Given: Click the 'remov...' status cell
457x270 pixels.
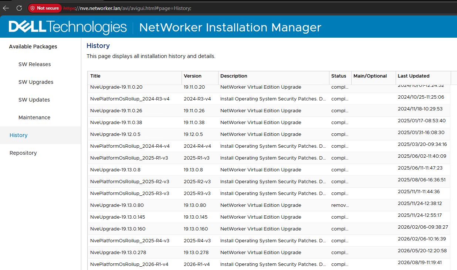Looking at the screenshot, I should tap(340, 205).
